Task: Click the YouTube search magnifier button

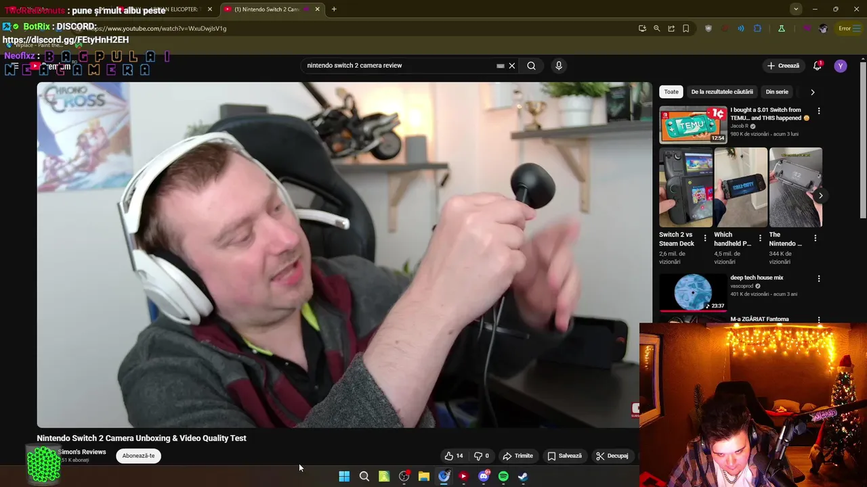Action: tap(531, 66)
